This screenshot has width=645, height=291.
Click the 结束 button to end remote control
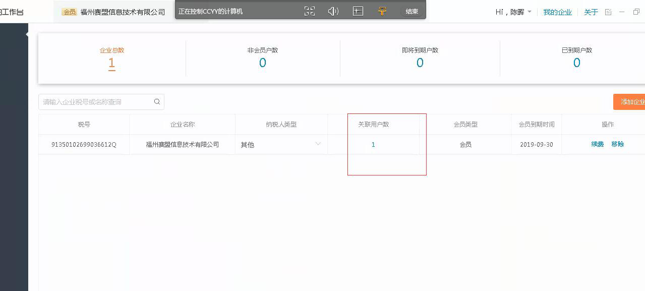tap(412, 11)
